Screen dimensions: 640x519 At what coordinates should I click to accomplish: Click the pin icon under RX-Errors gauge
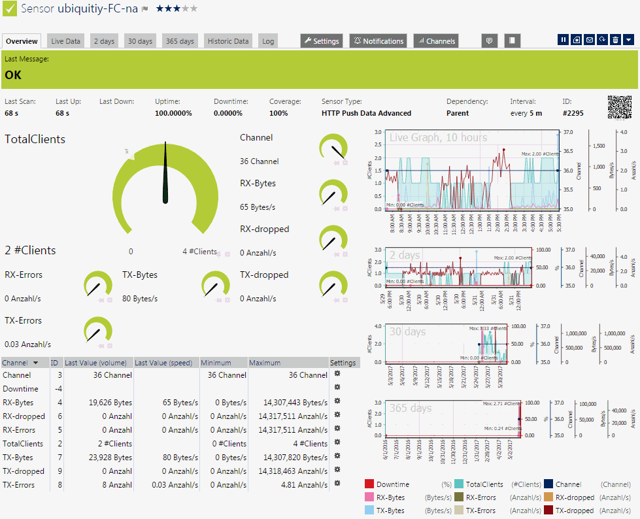pyautogui.click(x=101, y=300)
